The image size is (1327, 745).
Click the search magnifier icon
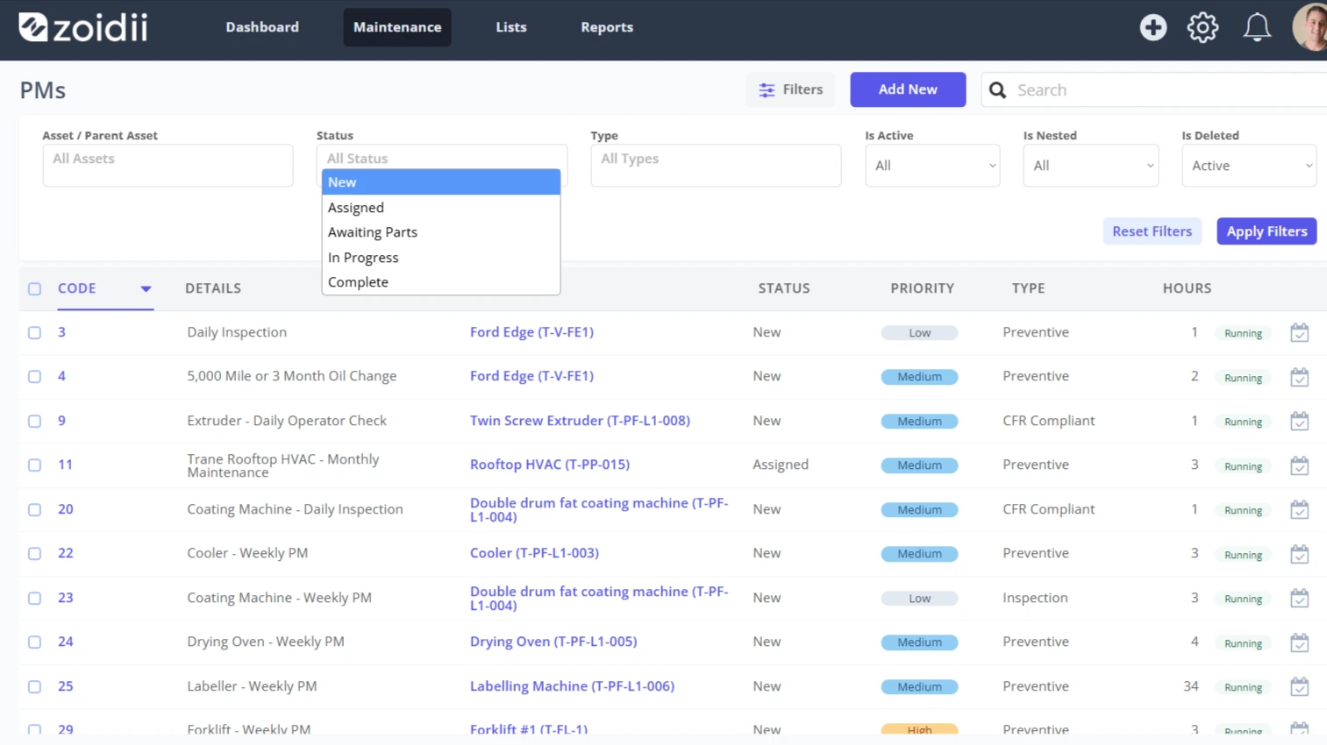(997, 90)
